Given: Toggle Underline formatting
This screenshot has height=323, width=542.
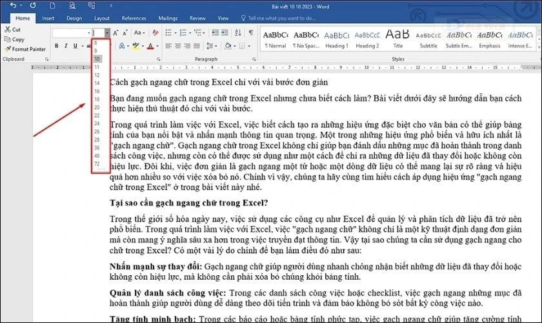Looking at the screenshot, I should [75, 46].
